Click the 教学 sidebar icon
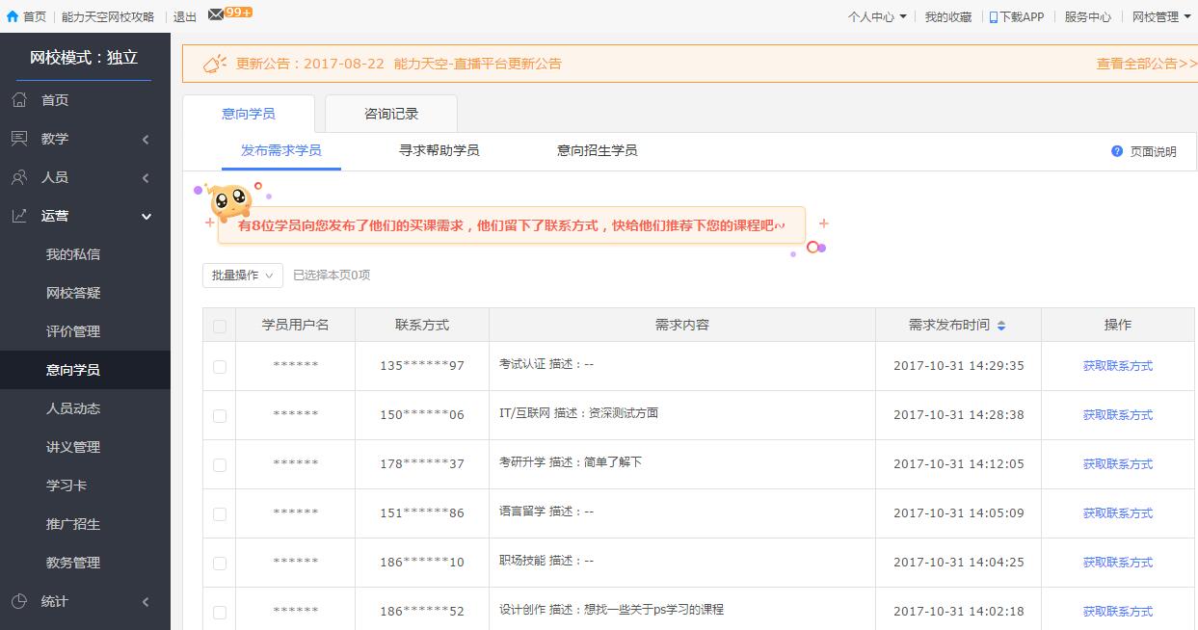This screenshot has height=630, width=1198. point(19,139)
